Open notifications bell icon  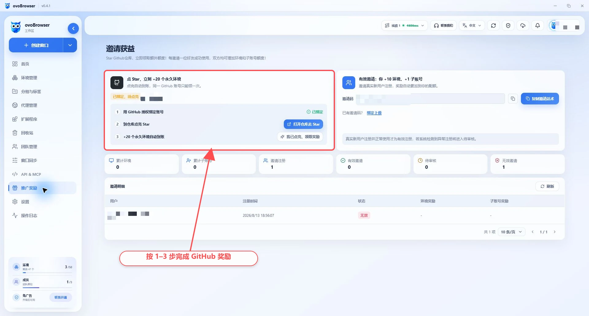(x=537, y=25)
